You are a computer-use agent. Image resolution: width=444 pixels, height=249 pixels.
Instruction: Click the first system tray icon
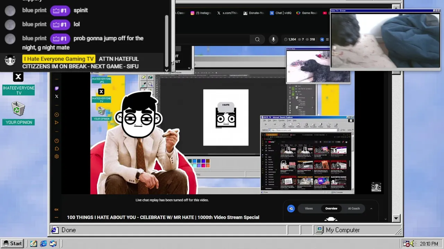[x=406, y=244]
